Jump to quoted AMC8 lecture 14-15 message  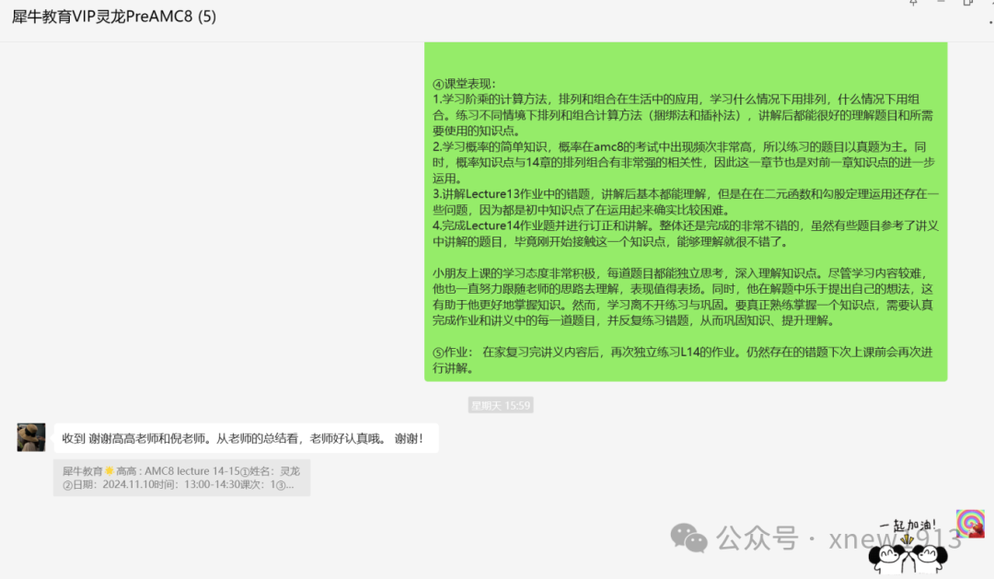[180, 478]
